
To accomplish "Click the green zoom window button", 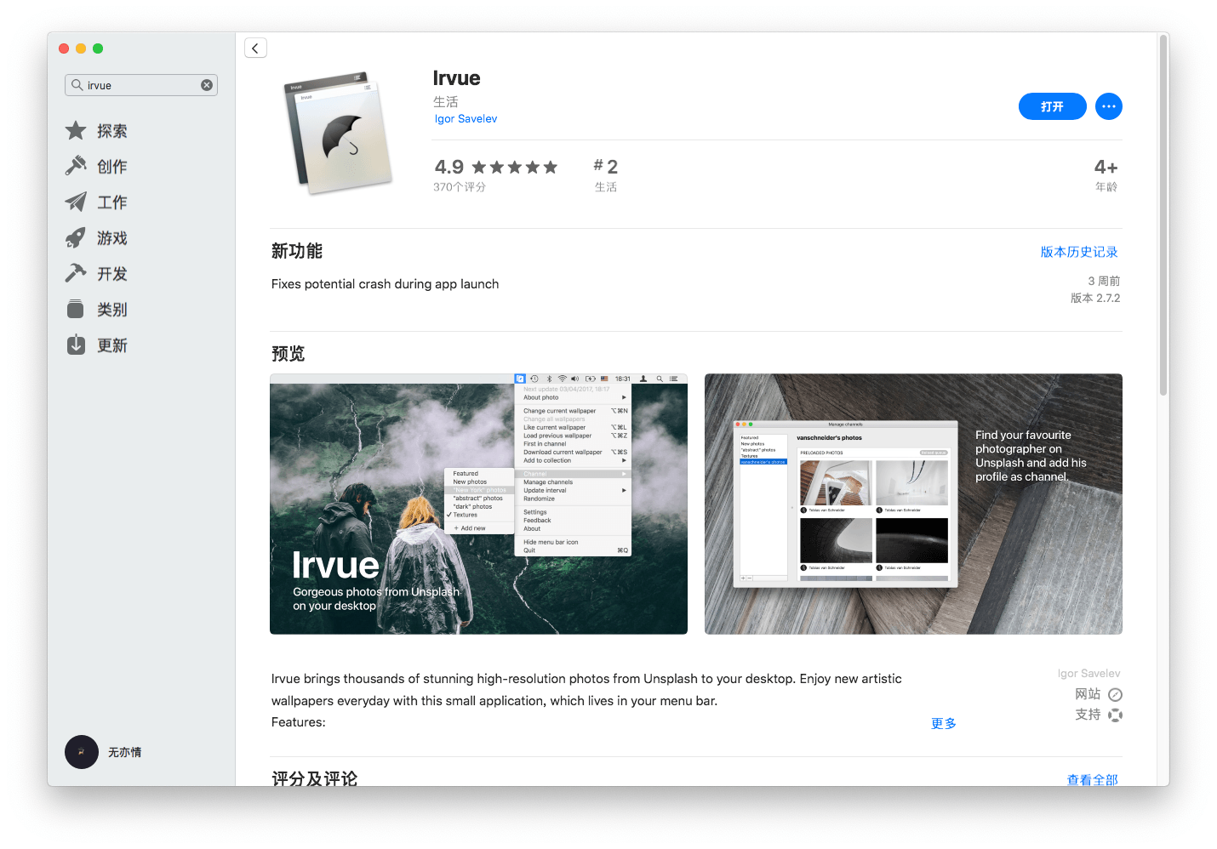I will [x=98, y=48].
